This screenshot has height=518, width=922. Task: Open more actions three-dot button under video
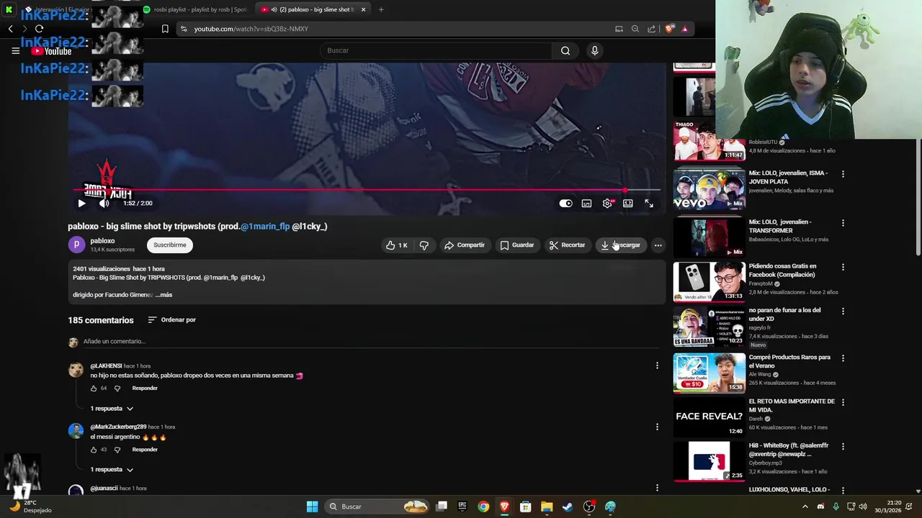(x=658, y=245)
